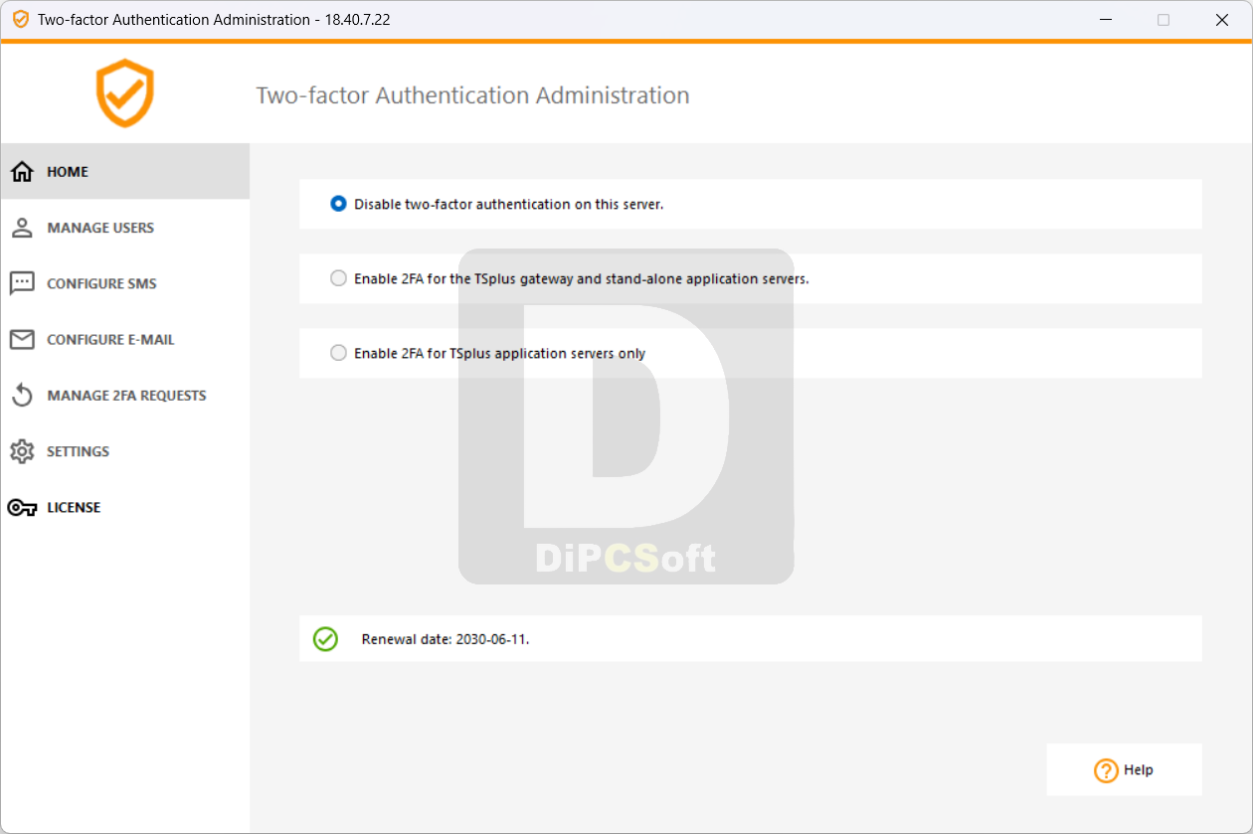The width and height of the screenshot is (1253, 834).
Task: Open the MANAGE 2FA REQUESTS label
Action: click(x=126, y=396)
